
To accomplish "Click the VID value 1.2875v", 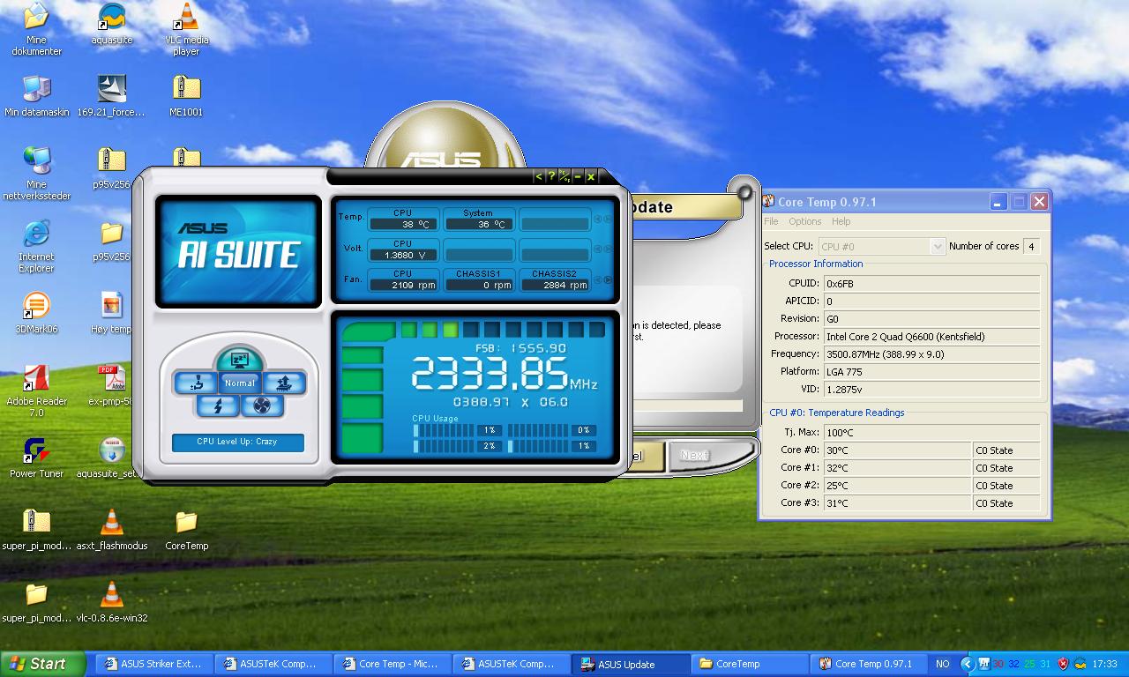I will 931,390.
